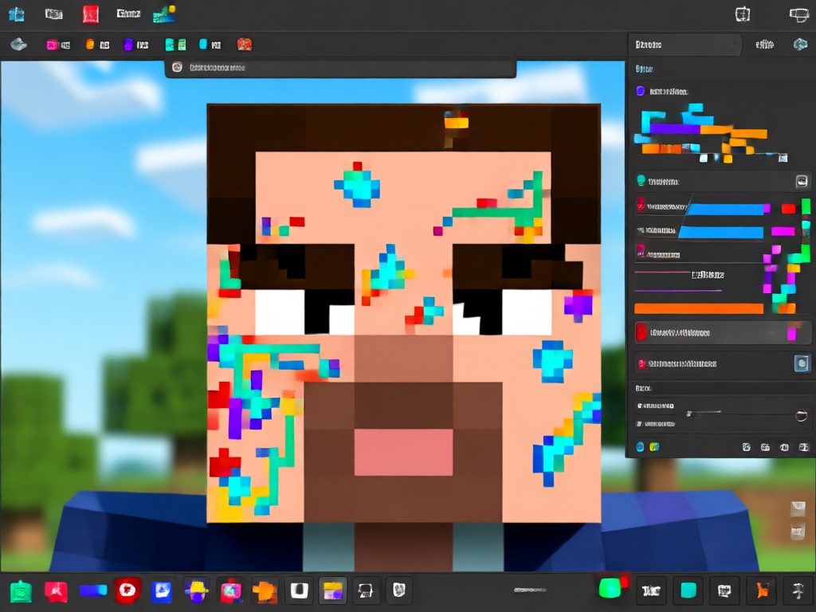
Task: Click the grey cloud icon in second toolbar
Action: click(x=19, y=45)
